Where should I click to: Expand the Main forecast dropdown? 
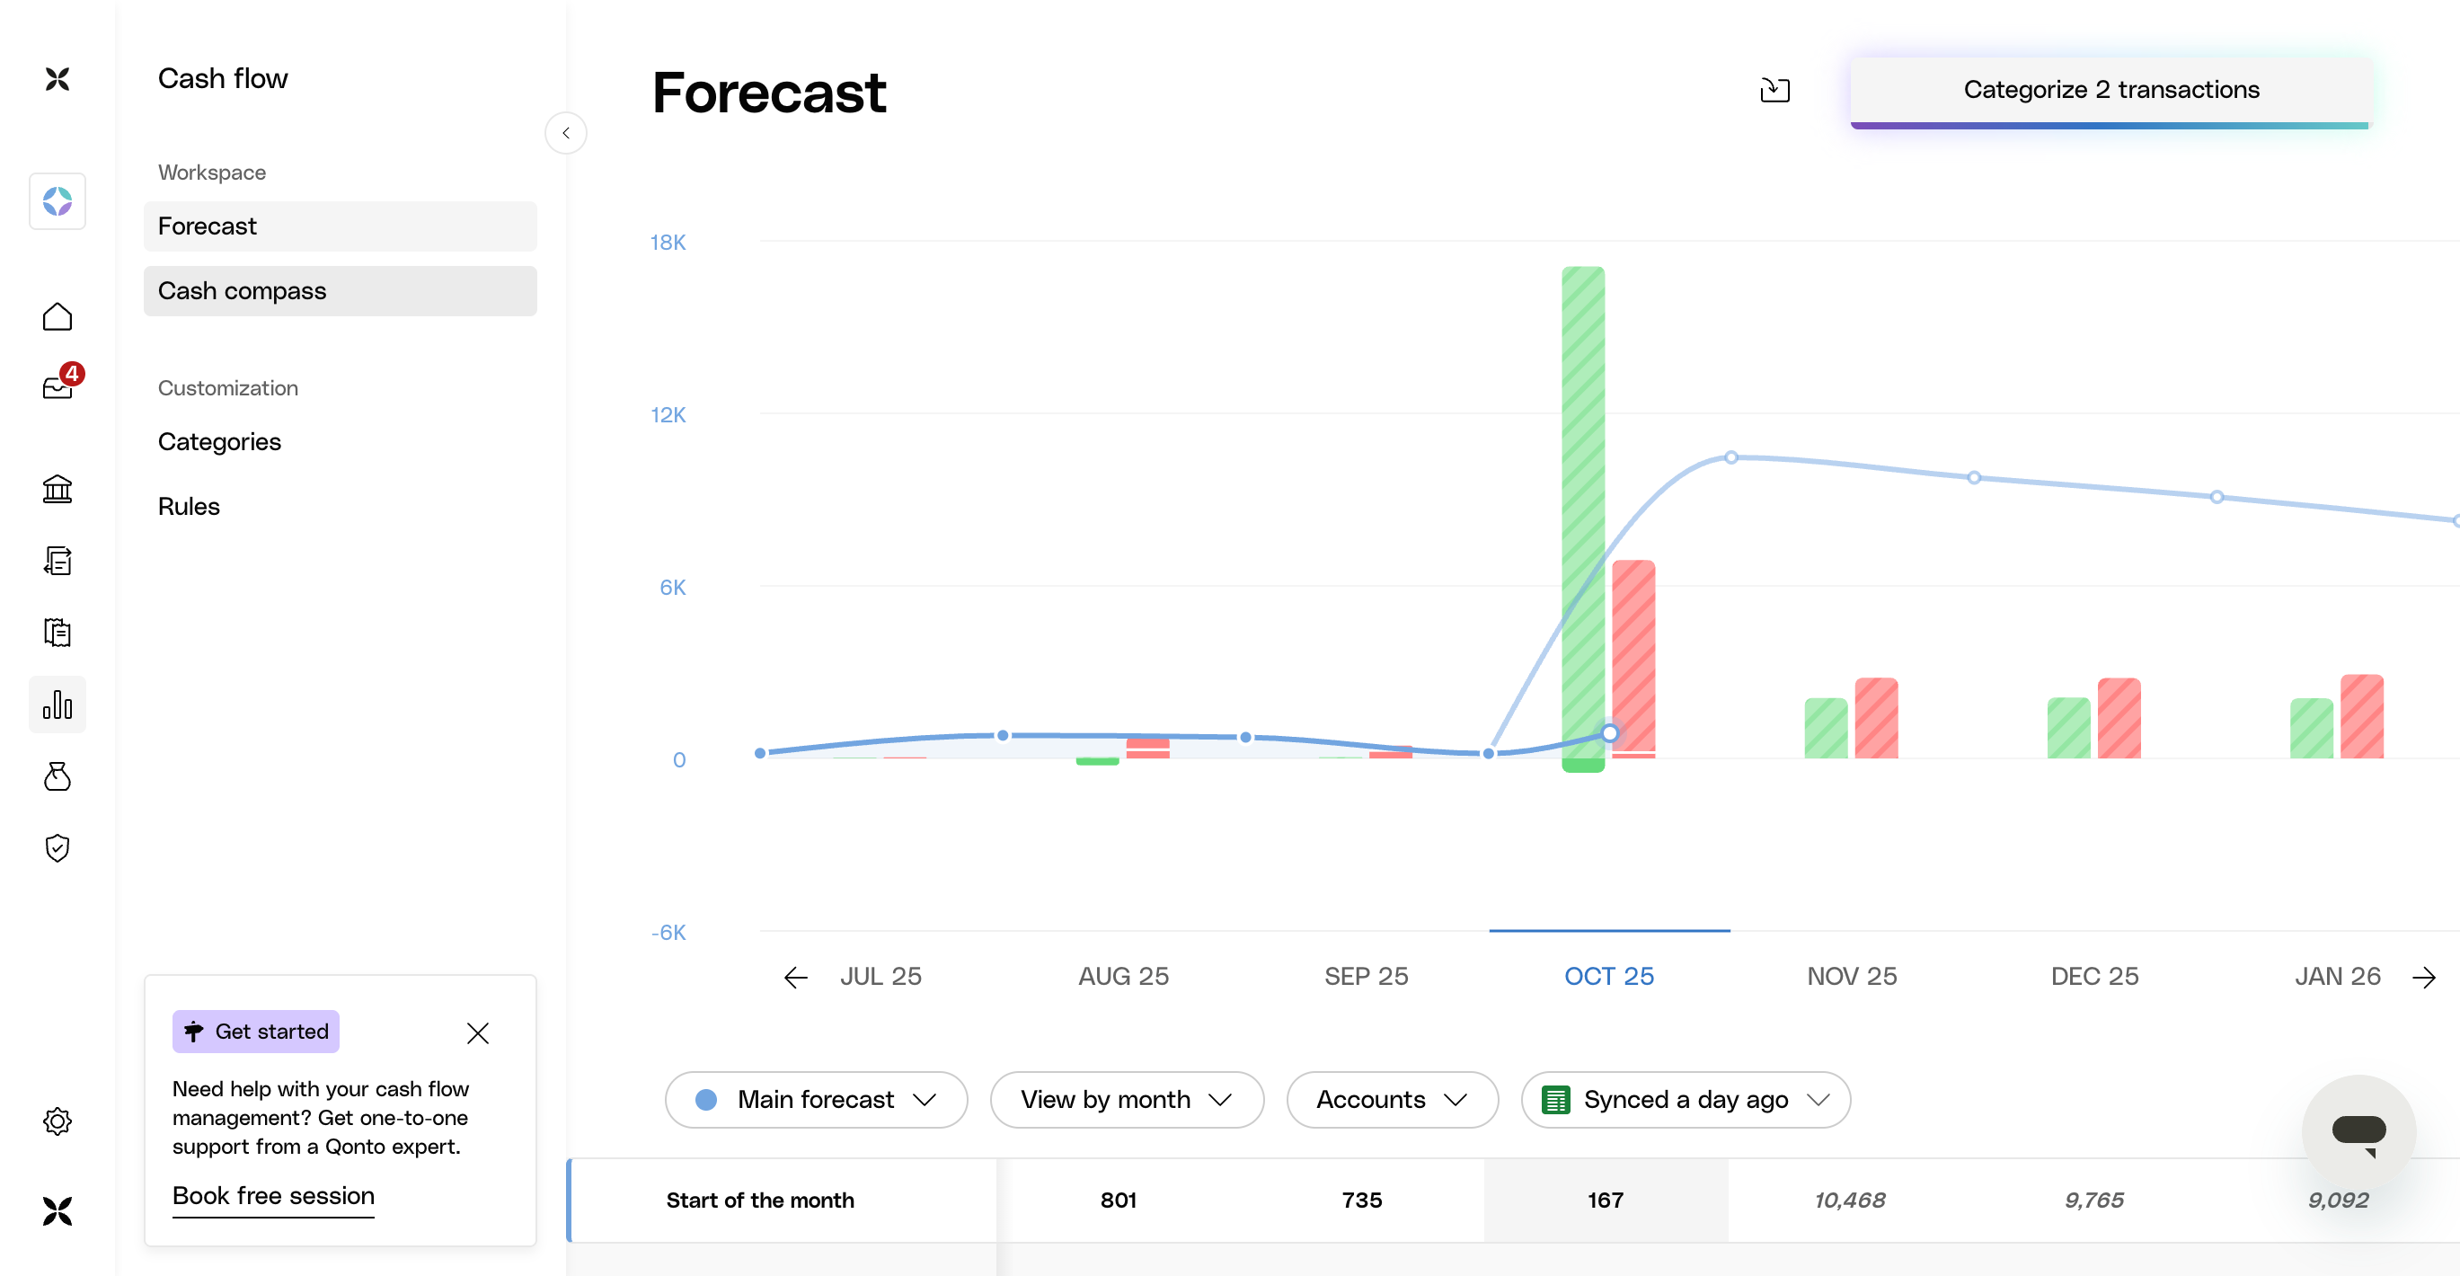coord(817,1099)
